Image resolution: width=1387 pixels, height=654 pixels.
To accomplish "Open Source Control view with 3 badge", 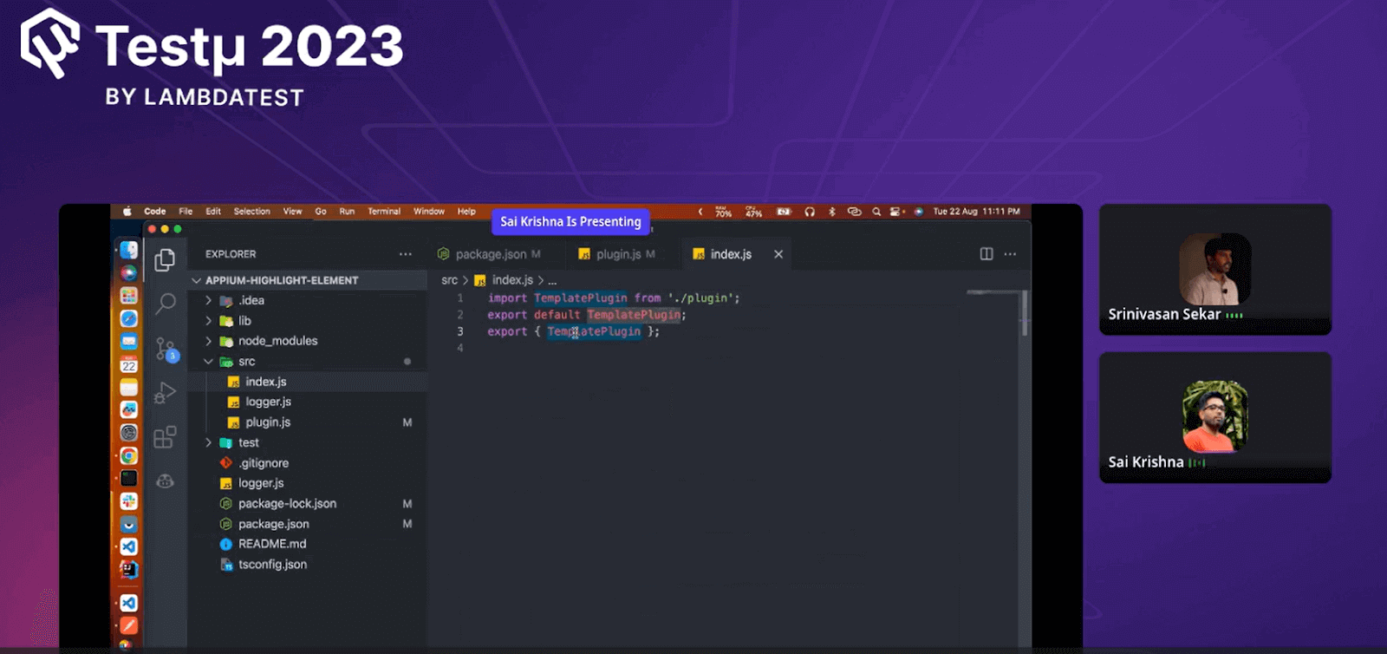I will point(165,349).
